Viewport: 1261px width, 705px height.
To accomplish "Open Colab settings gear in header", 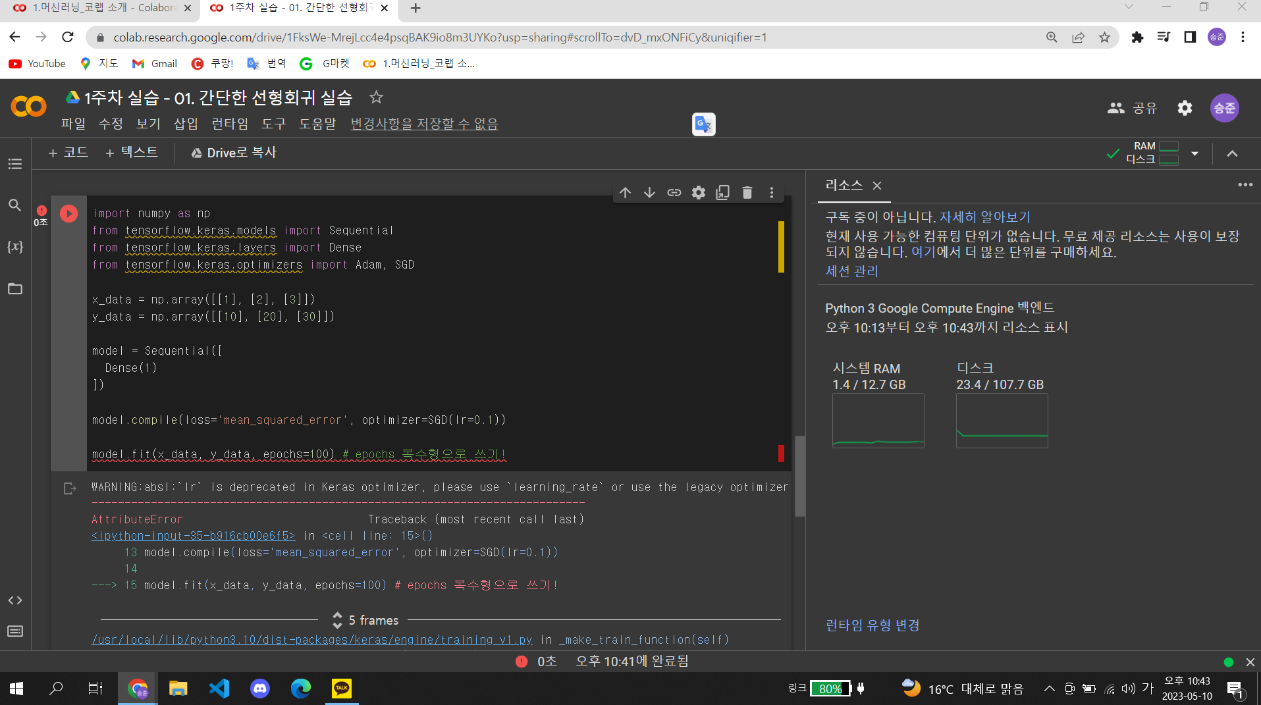I will (x=1185, y=108).
